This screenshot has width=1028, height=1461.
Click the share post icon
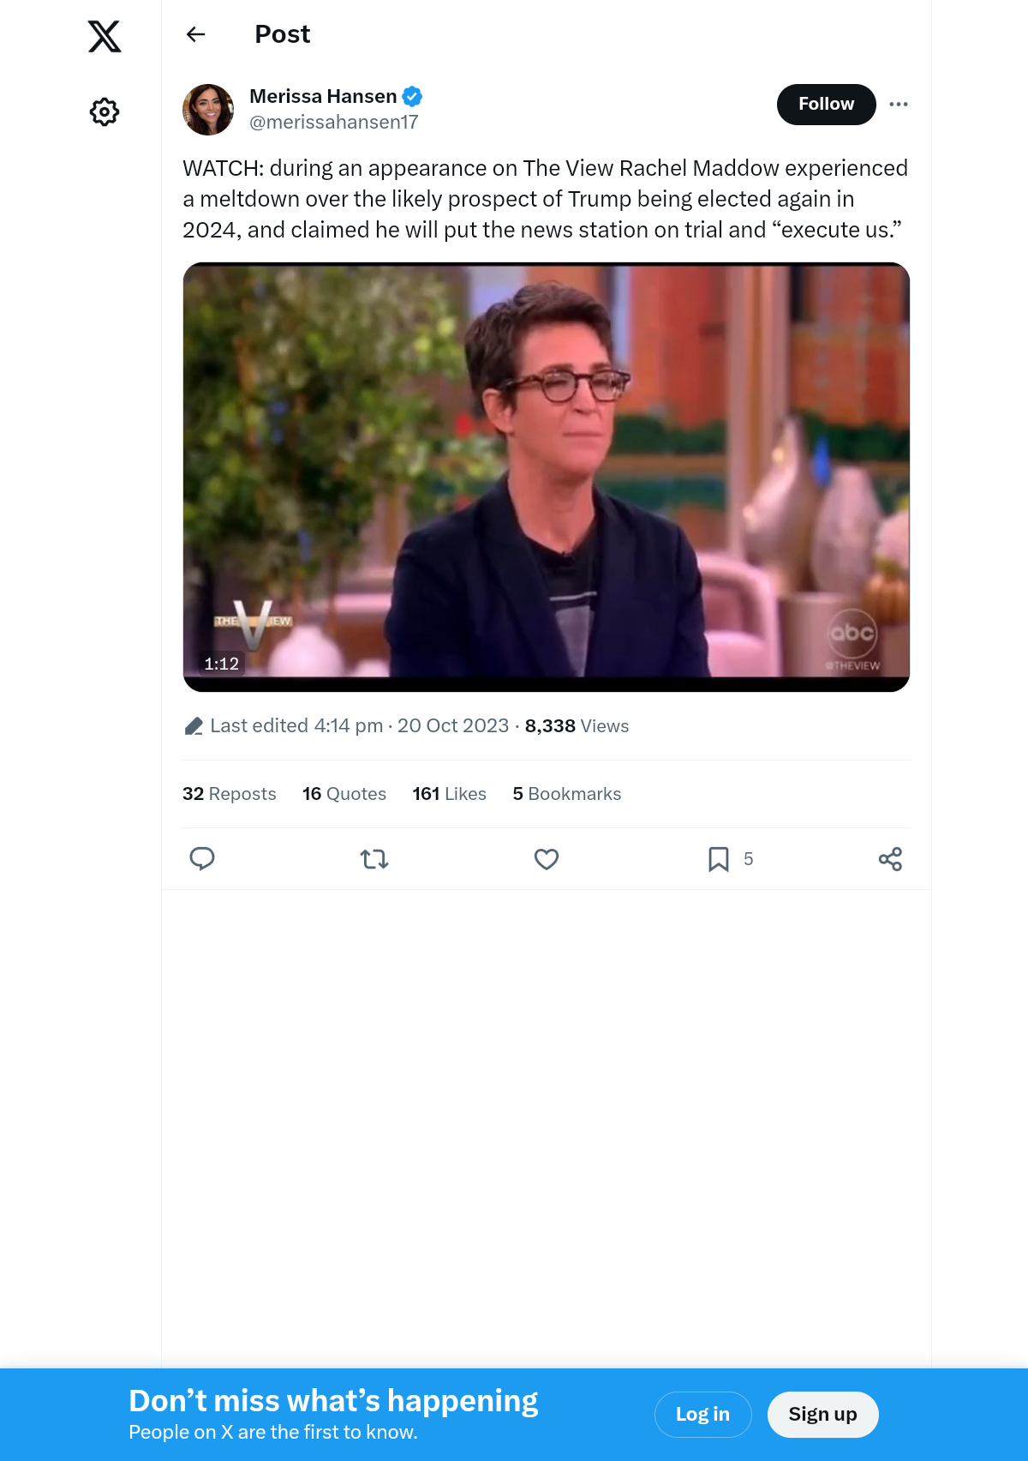(890, 858)
